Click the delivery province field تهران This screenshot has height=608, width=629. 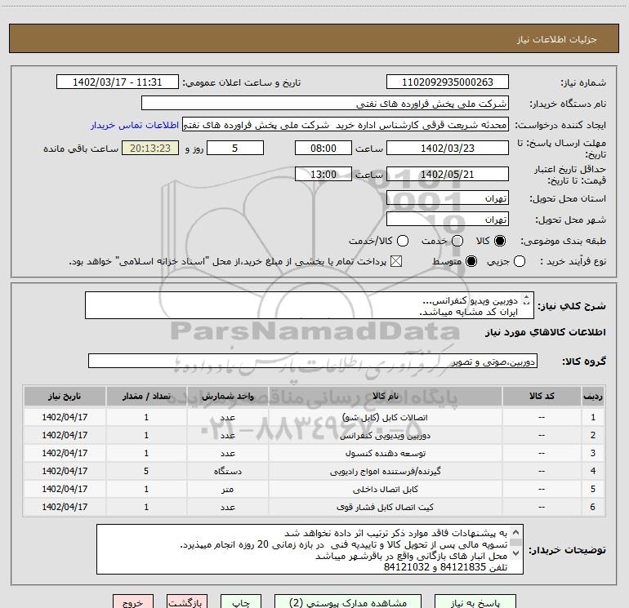(448, 198)
